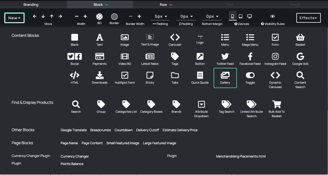Pick the Border color swatch

coord(114,17)
